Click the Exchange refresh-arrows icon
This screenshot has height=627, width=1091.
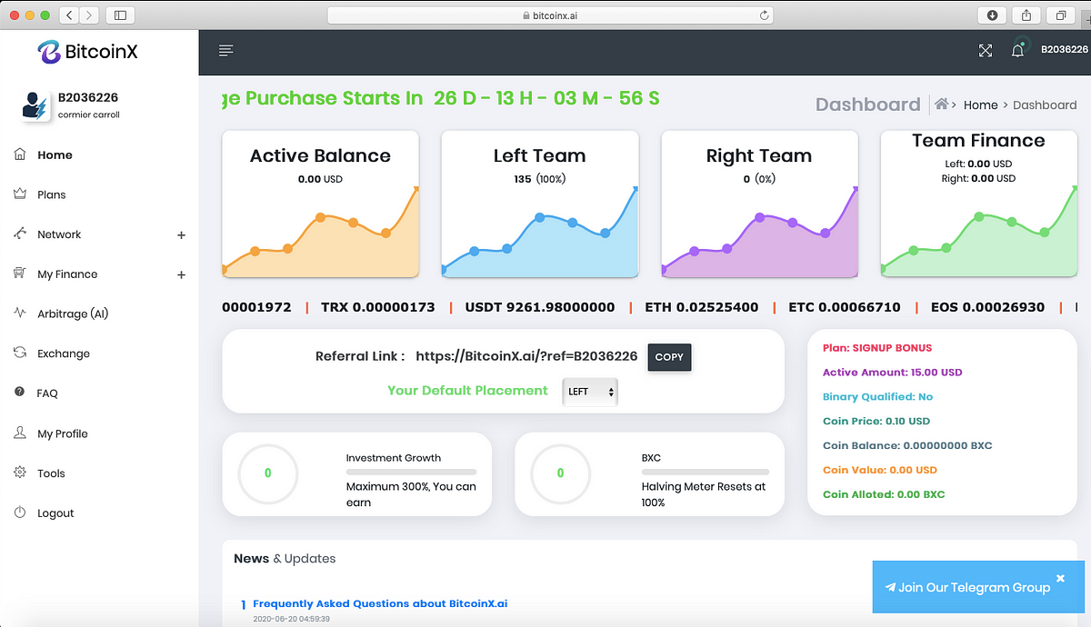tap(20, 353)
